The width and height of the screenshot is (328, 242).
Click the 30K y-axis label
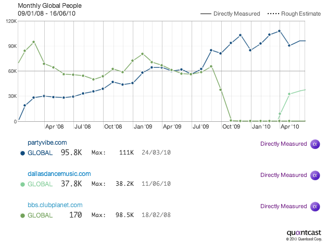click(x=12, y=96)
